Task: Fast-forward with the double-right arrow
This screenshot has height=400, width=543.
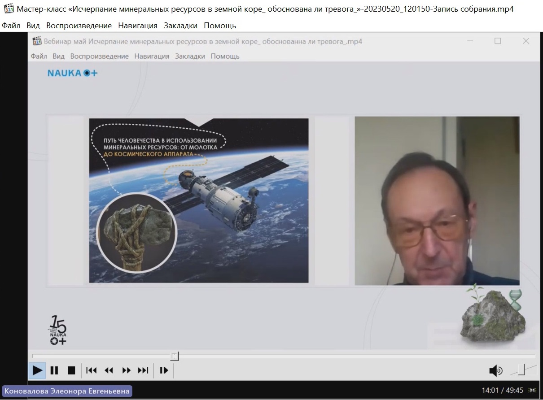Action: pyautogui.click(x=127, y=370)
